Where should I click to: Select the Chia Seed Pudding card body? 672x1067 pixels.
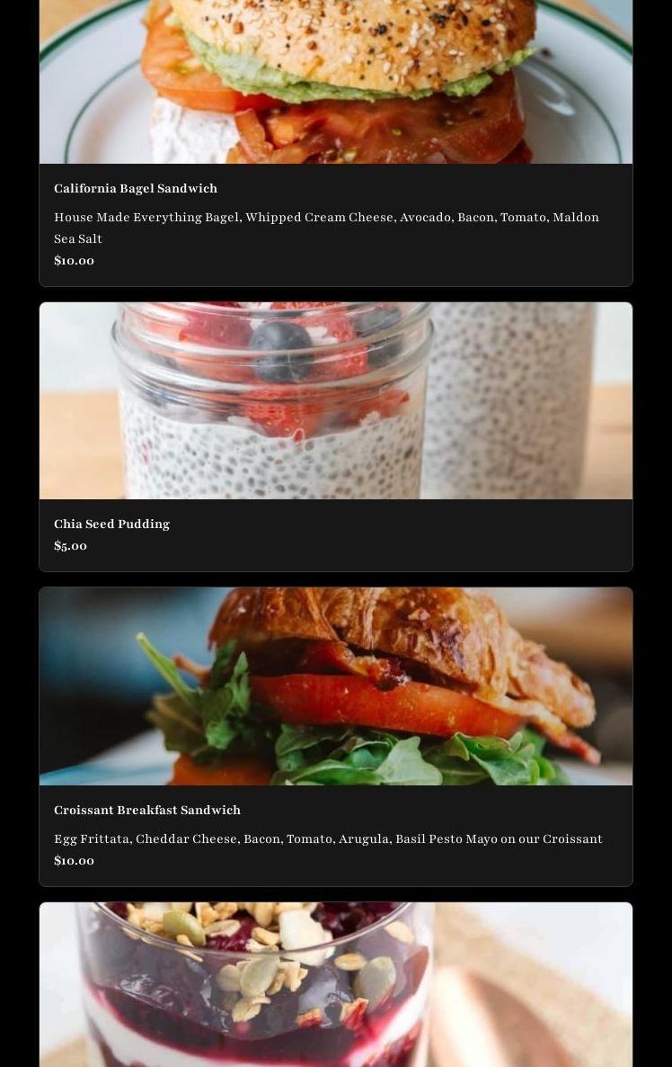point(336,535)
